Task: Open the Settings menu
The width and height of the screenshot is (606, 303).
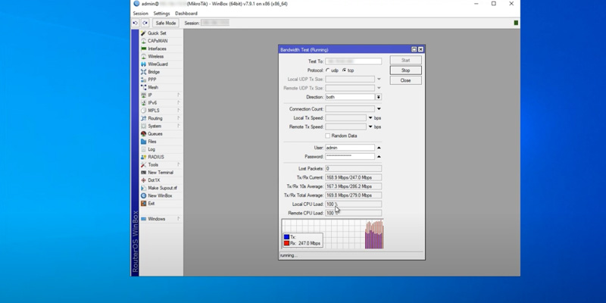Action: [161, 13]
